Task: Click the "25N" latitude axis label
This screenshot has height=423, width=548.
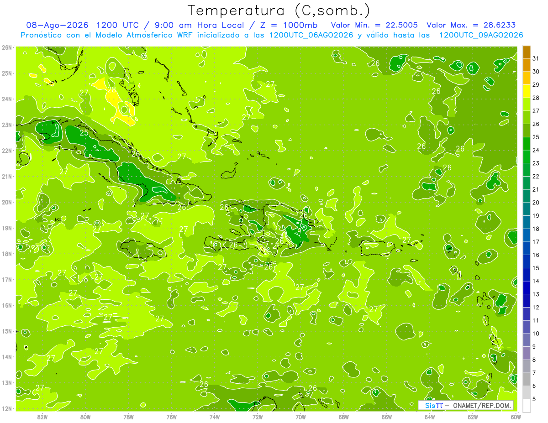Action: (x=6, y=73)
